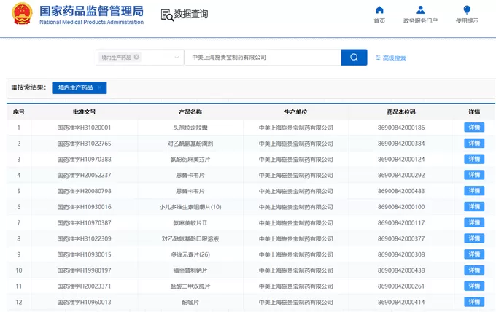The height and width of the screenshot is (312, 496).
Task: Select approval number 国药准字H31020001
Action: (x=84, y=128)
